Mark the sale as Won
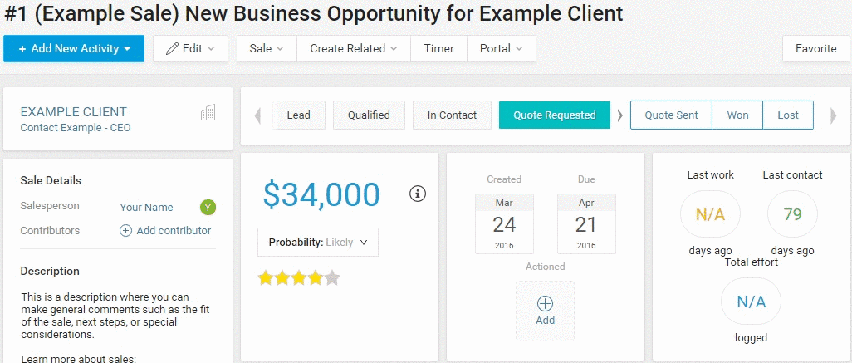Screen dimensions: 852x363 click(737, 115)
